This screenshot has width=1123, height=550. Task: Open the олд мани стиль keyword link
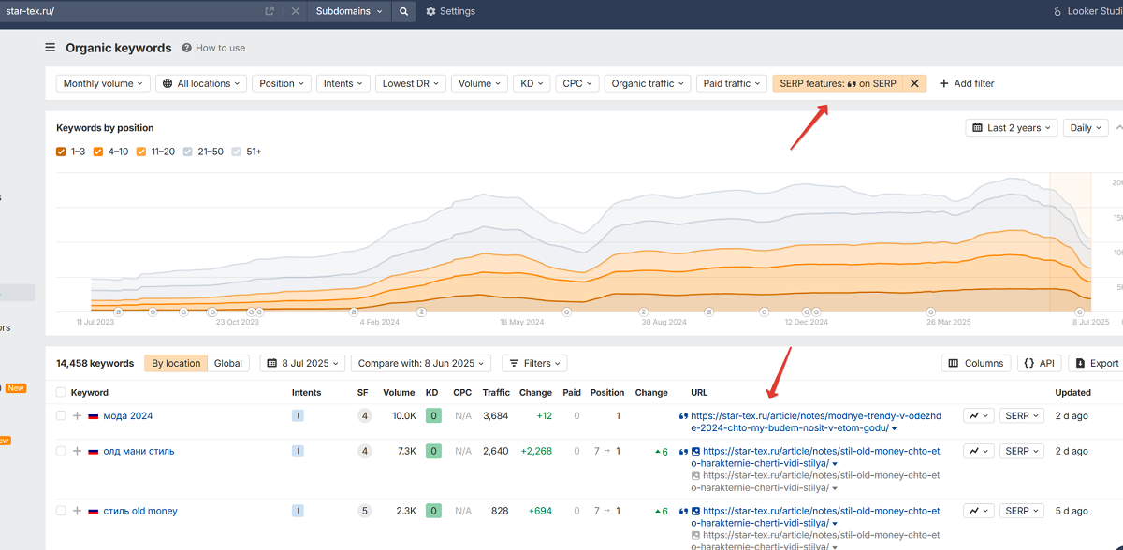(x=139, y=451)
